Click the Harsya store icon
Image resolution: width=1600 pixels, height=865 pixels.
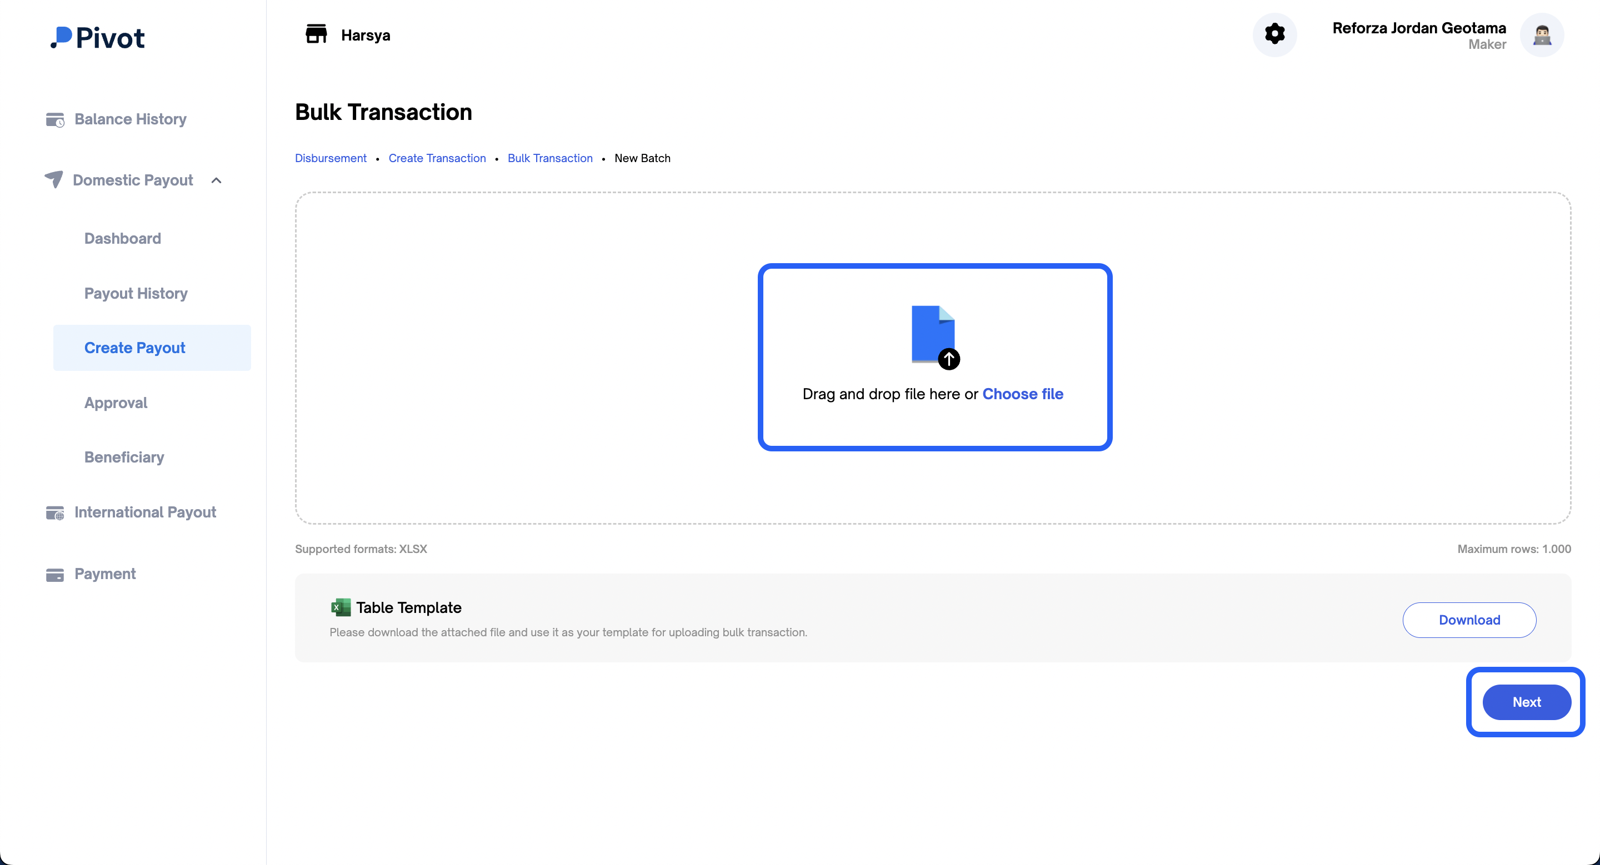point(316,34)
